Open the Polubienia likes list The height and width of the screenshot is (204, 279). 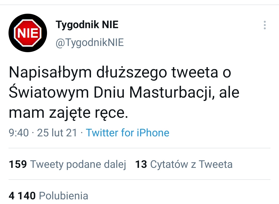click(64, 196)
